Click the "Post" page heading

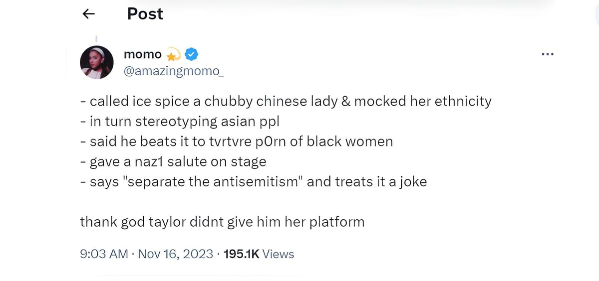click(145, 14)
